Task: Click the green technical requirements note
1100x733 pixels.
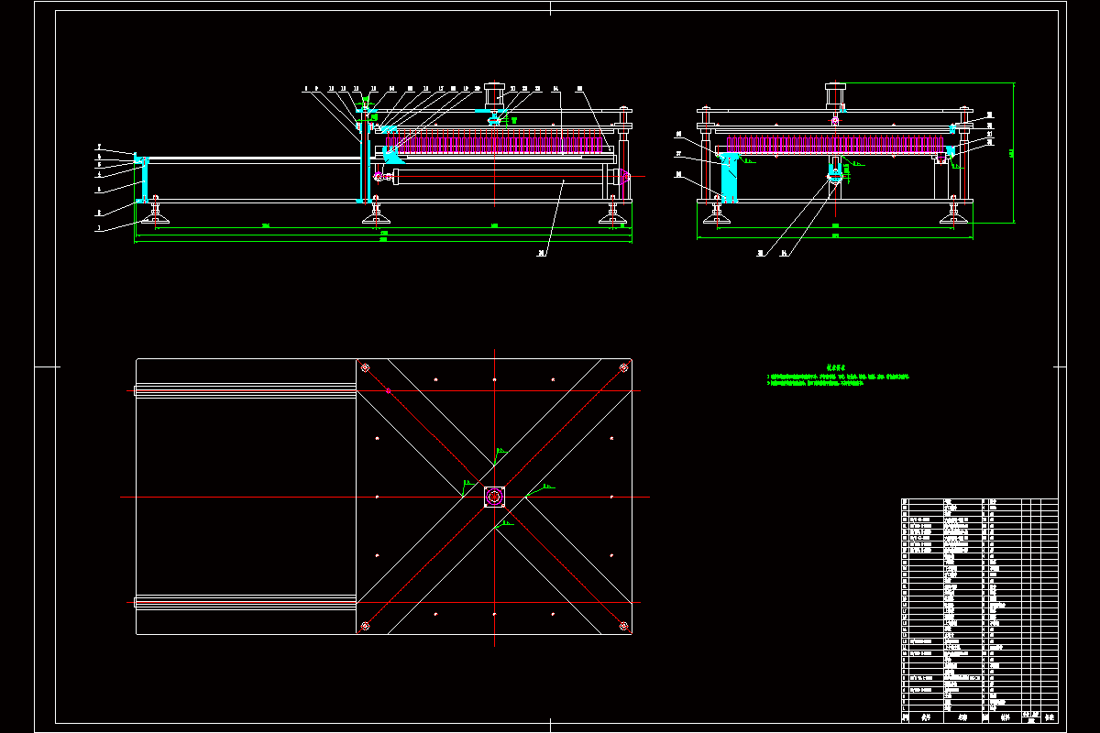Action: click(839, 376)
